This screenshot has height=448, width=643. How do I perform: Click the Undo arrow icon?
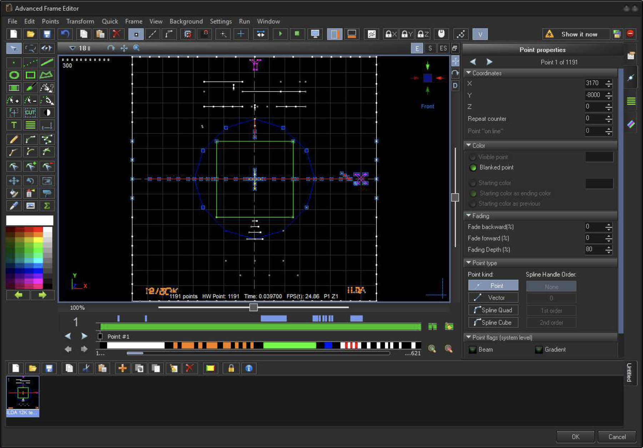click(x=65, y=34)
